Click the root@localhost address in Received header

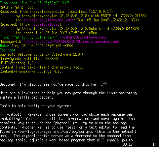45,24
